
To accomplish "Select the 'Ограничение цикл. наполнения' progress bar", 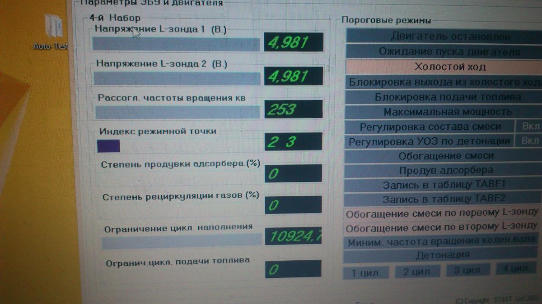I will [x=182, y=242].
